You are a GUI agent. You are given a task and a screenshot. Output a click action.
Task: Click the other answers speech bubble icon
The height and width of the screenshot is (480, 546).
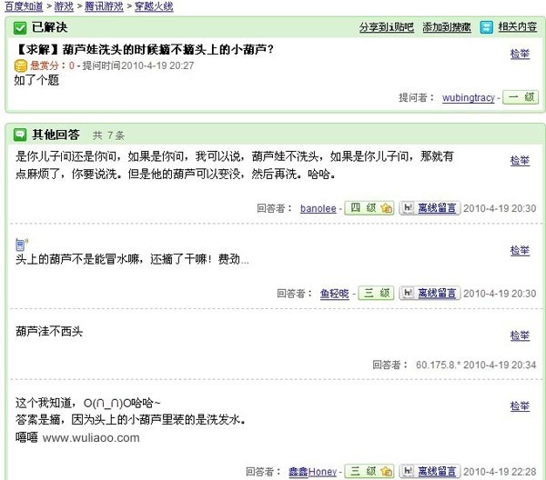pyautogui.click(x=20, y=135)
